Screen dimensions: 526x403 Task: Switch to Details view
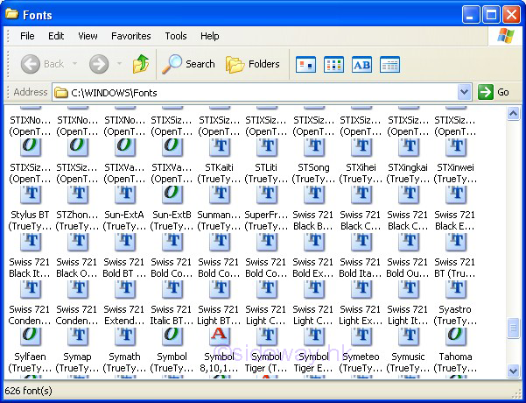tap(389, 64)
